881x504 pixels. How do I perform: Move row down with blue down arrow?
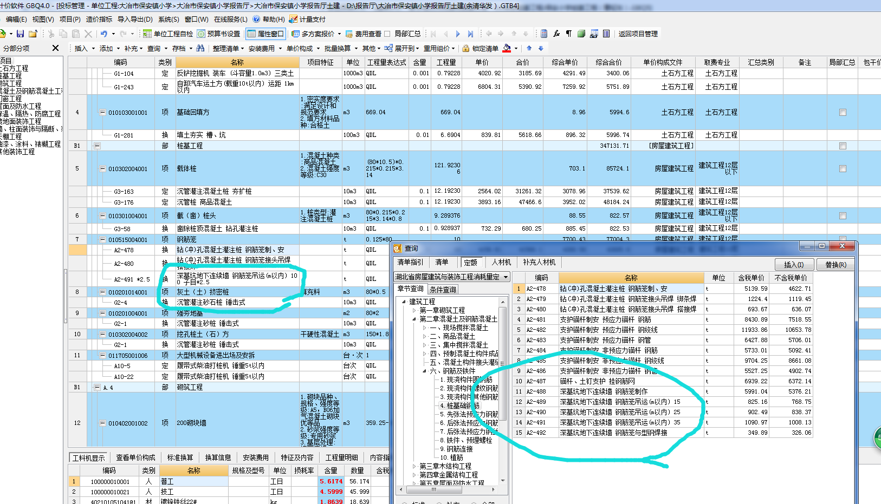tap(541, 48)
